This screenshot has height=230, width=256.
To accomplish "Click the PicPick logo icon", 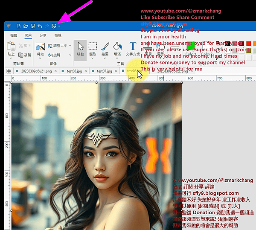I will pos(9,26).
